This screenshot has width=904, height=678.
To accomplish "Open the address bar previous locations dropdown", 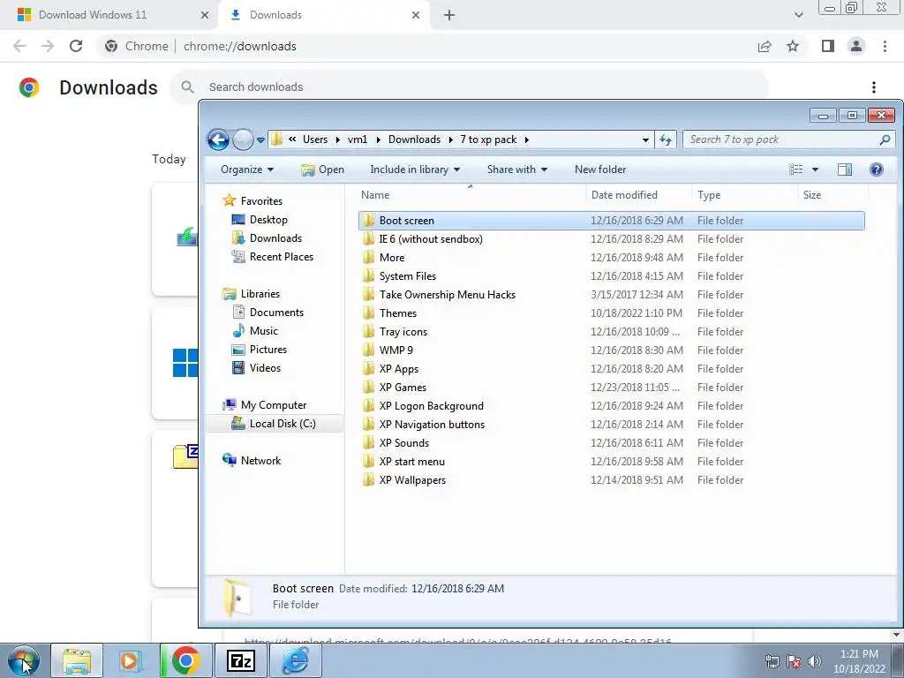I will click(x=645, y=140).
